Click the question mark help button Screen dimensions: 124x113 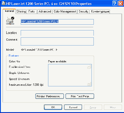coord(115,3)
